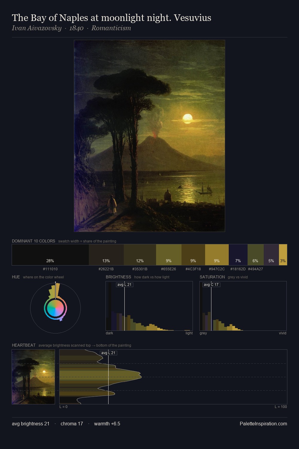This screenshot has height=449, width=299.
Task: Click the 'SATURATION' section heading
Action: pos(212,277)
